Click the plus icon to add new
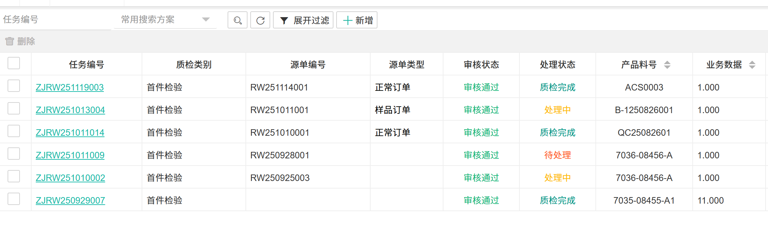 click(x=348, y=20)
